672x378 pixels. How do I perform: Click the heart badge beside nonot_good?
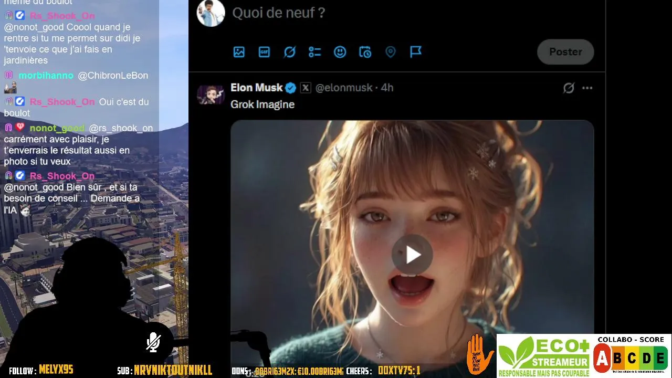tap(20, 128)
